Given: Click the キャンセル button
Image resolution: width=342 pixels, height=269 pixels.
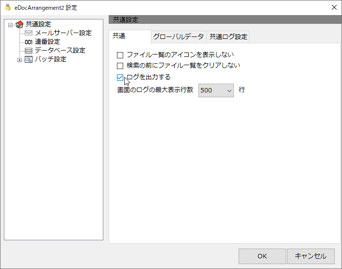Looking at the screenshot, I should click(x=311, y=256).
